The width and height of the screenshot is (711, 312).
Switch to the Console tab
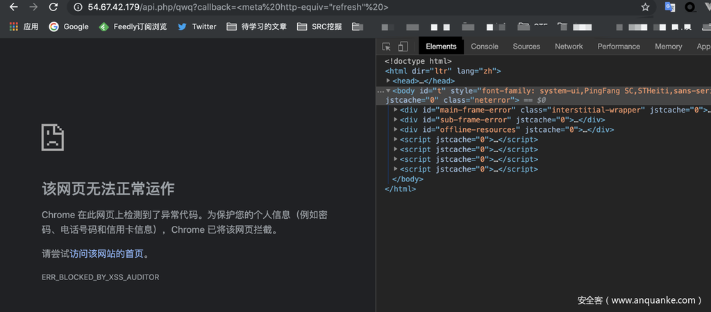coord(484,47)
